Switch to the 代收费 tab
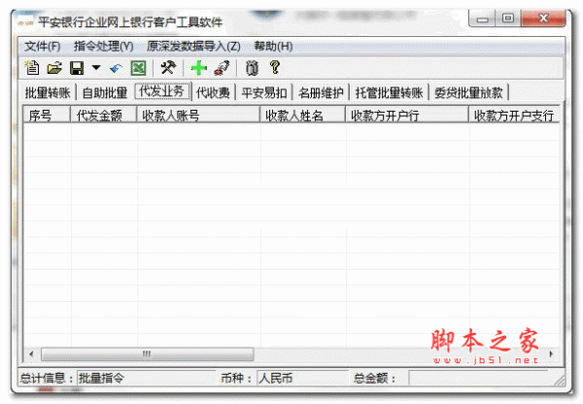583x404 pixels. coord(213,92)
